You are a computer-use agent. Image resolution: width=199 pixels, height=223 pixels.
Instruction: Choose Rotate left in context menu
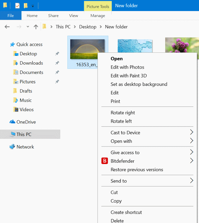pyautogui.click(x=121, y=121)
